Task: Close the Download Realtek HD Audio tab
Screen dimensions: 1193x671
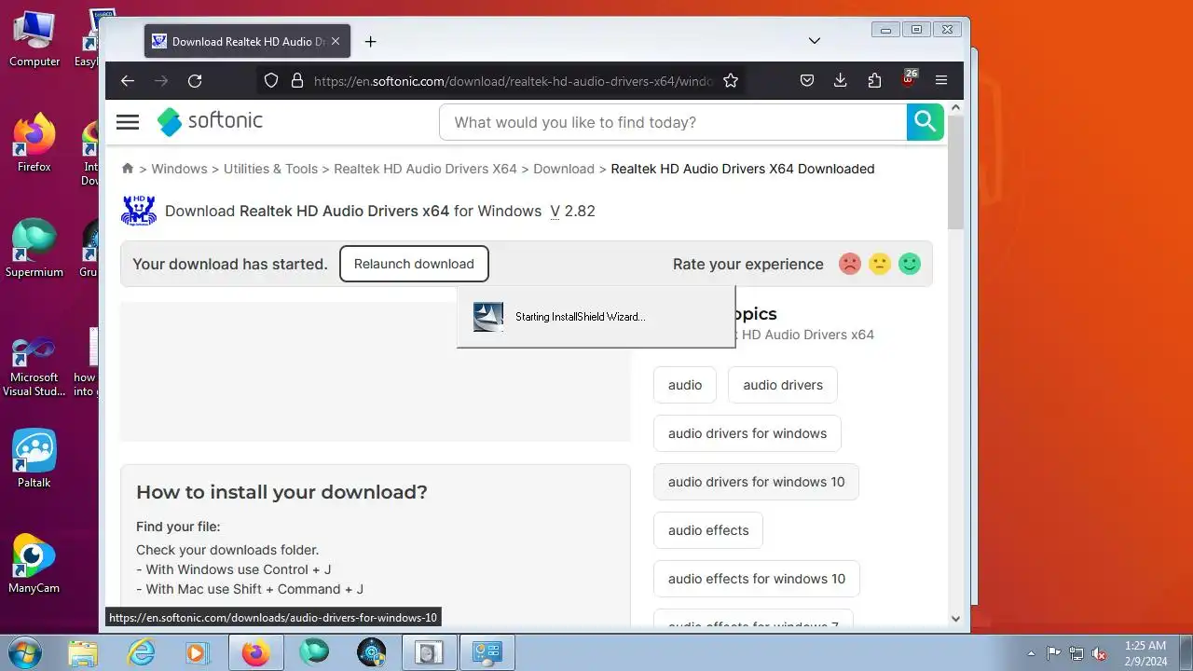Action: pyautogui.click(x=336, y=41)
